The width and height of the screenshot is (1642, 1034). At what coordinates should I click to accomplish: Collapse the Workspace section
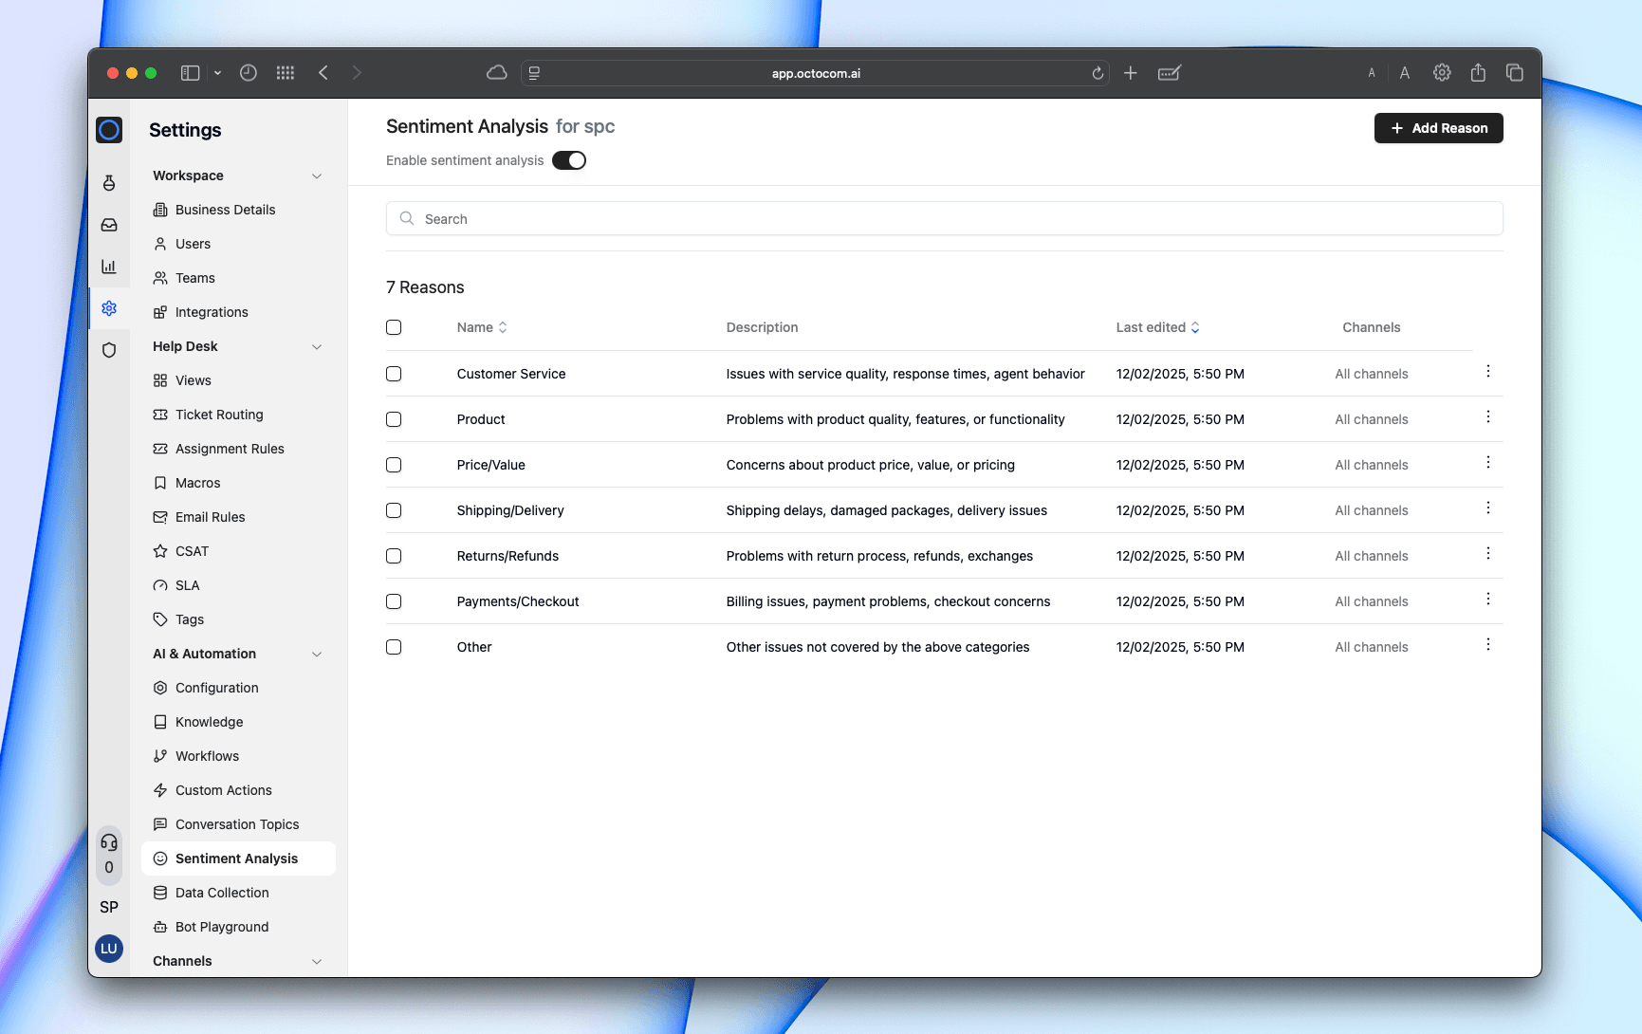[317, 176]
